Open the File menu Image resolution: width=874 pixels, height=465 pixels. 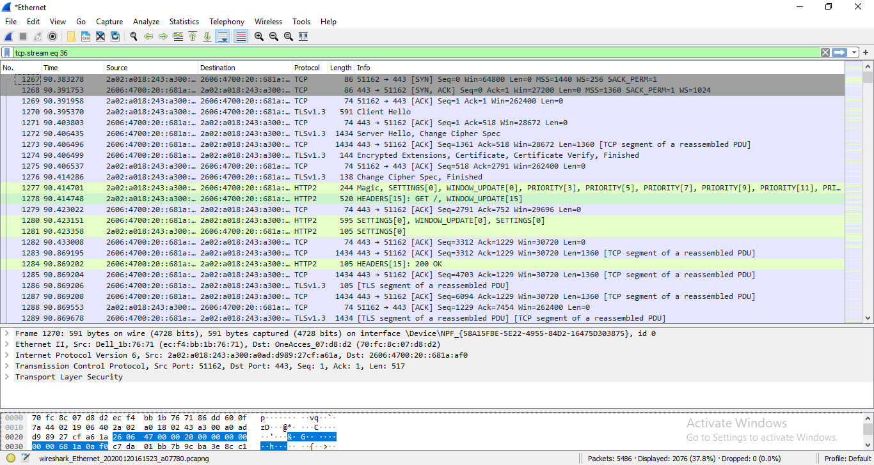point(11,22)
